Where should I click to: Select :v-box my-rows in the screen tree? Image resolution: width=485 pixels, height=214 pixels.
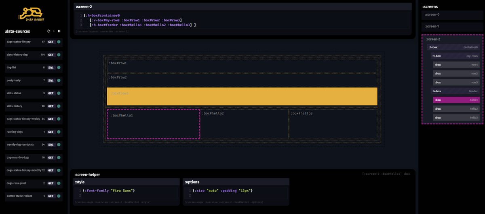pos(455,56)
